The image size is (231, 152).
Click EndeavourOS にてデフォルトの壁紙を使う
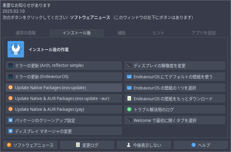(x=175, y=77)
